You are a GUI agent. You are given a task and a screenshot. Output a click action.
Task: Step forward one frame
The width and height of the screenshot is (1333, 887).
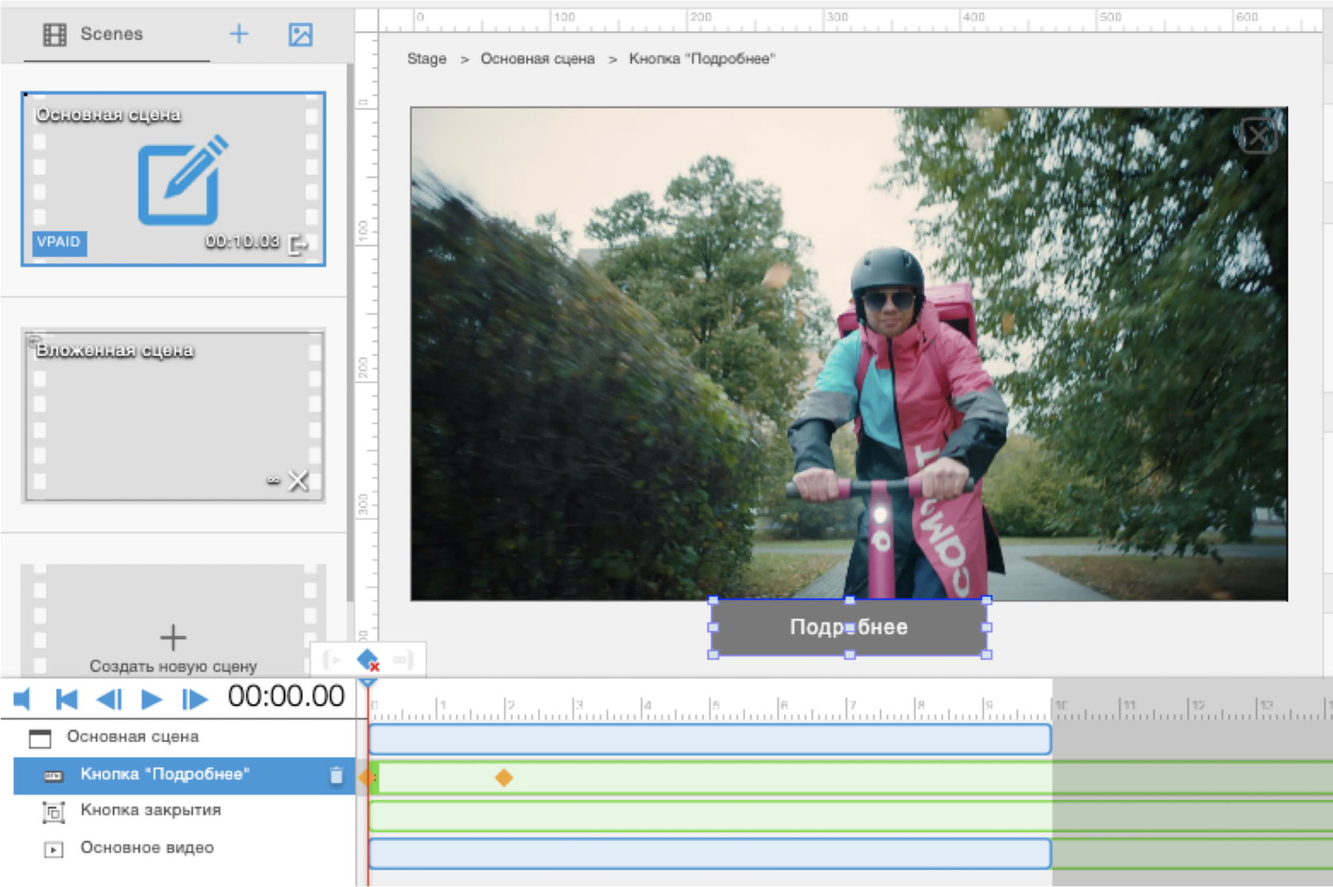click(194, 699)
